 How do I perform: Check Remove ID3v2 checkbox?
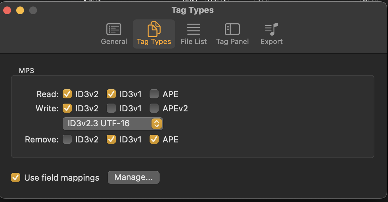tap(67, 140)
